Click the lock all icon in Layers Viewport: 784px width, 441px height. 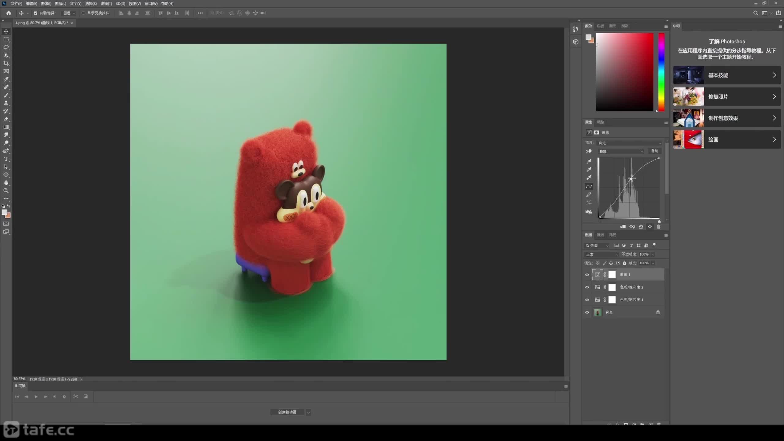tap(624, 263)
